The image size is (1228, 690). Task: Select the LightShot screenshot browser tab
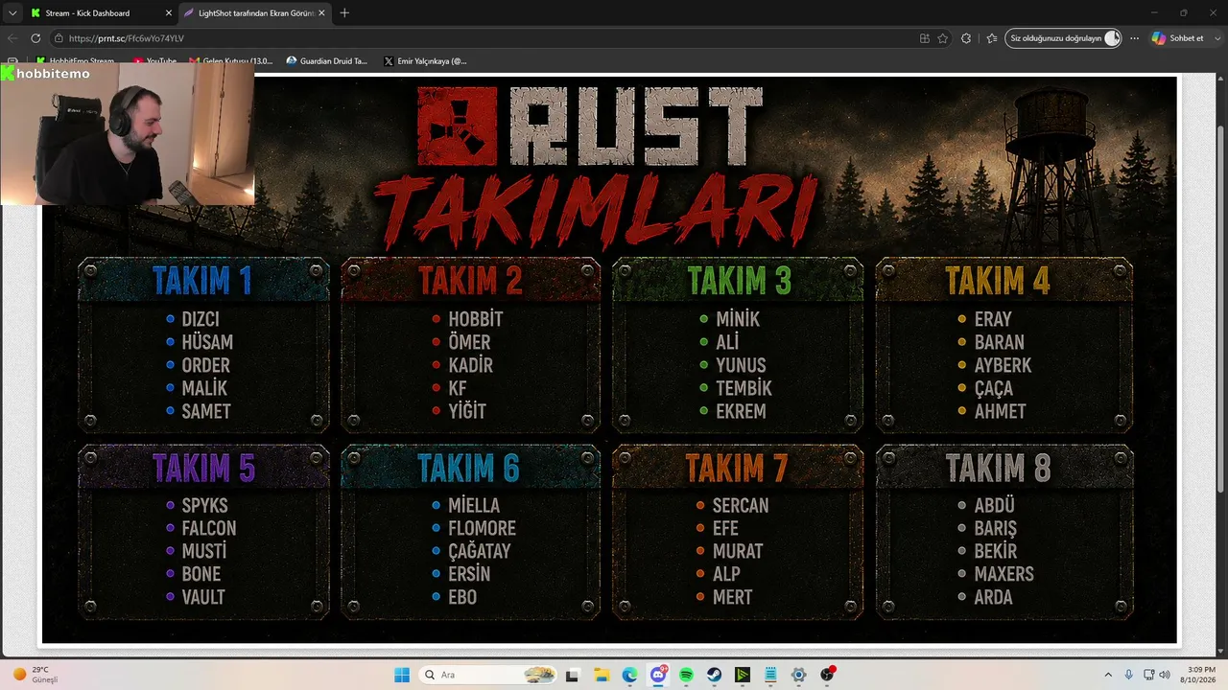pyautogui.click(x=254, y=13)
